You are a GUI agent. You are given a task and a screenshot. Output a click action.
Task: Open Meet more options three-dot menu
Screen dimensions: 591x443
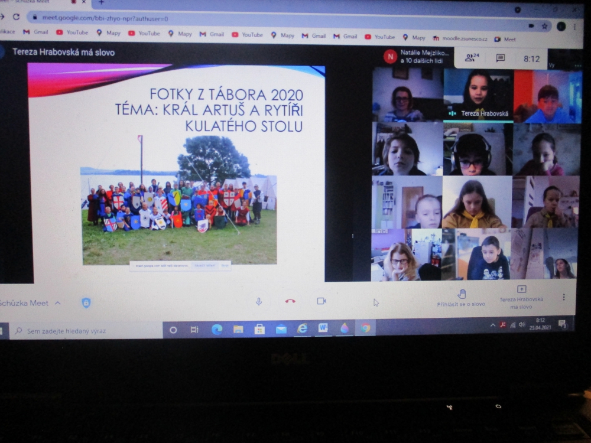(564, 297)
